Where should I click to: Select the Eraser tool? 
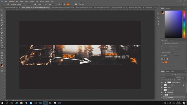2,35
